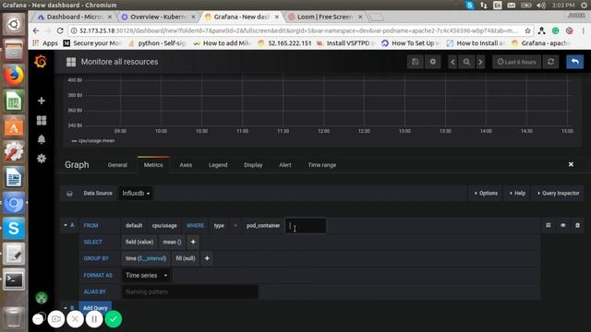591x332 pixels.
Task: Bookmark this page with the star icon
Action: click(x=528, y=30)
